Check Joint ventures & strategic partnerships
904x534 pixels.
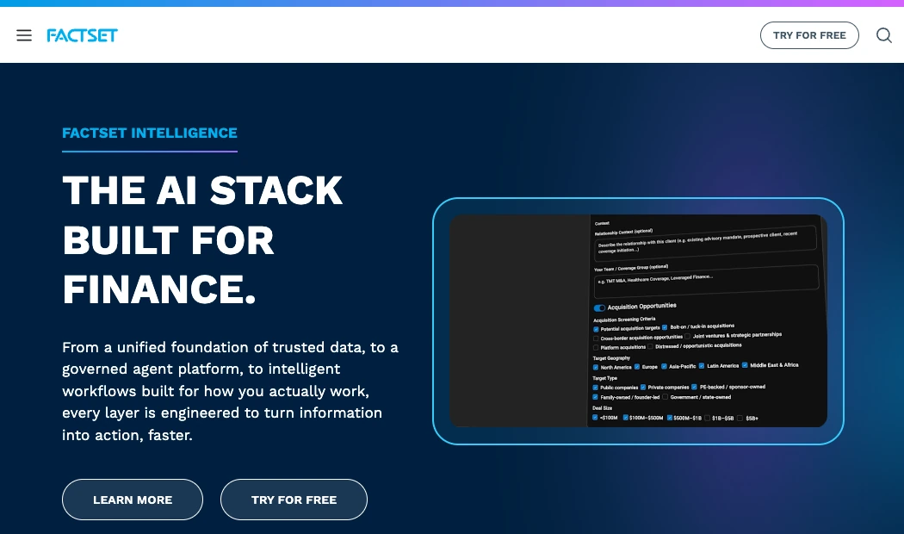click(x=687, y=336)
